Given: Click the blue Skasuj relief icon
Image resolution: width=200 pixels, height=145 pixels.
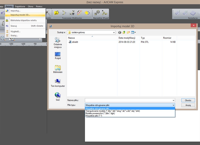Looking at the screenshot, I should (7, 26).
